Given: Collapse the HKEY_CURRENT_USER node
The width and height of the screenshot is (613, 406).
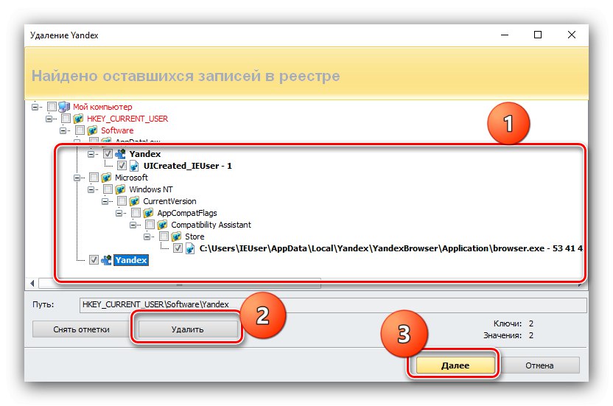Looking at the screenshot, I should click(49, 119).
